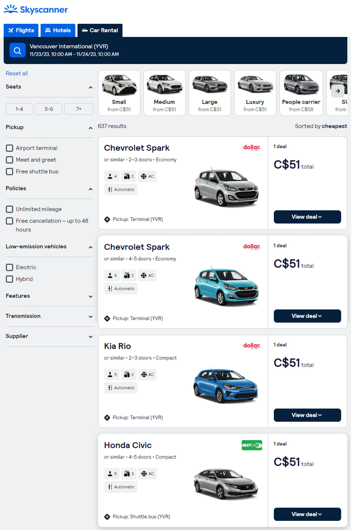Click the pickup location icon on Honda Civic card
This screenshot has width=351, height=530.
107,516
